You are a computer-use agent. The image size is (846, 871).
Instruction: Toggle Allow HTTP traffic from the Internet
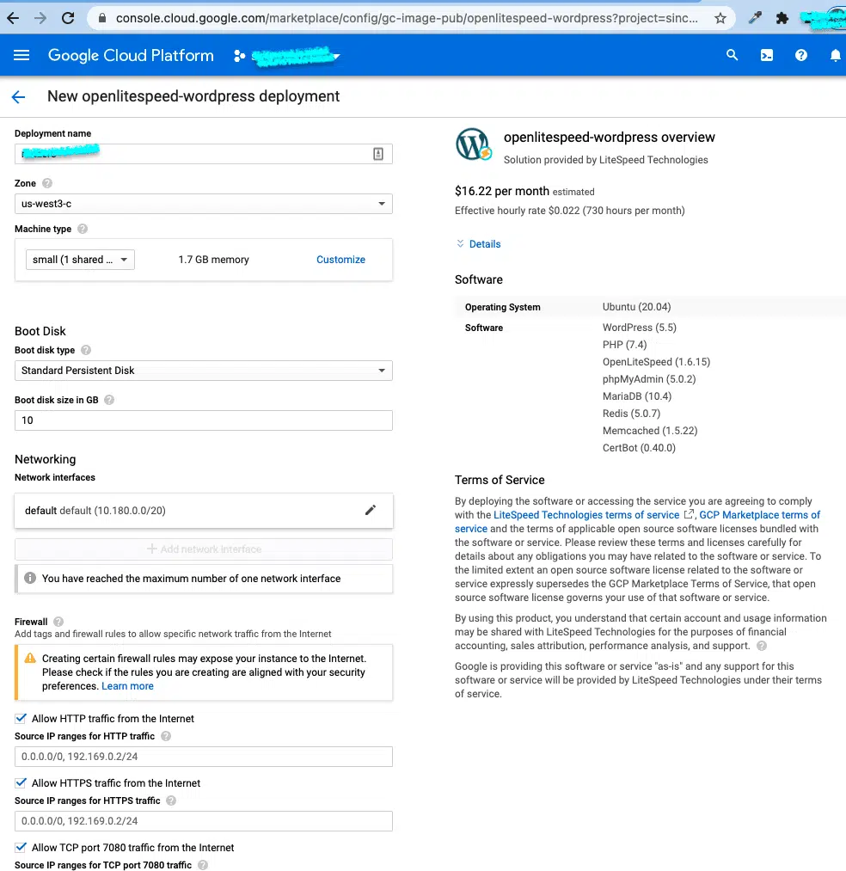21,718
